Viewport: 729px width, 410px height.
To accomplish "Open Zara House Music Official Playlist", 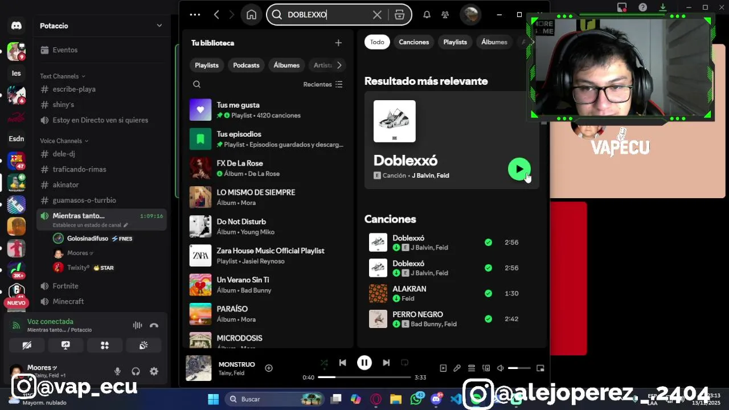I will tap(267, 256).
